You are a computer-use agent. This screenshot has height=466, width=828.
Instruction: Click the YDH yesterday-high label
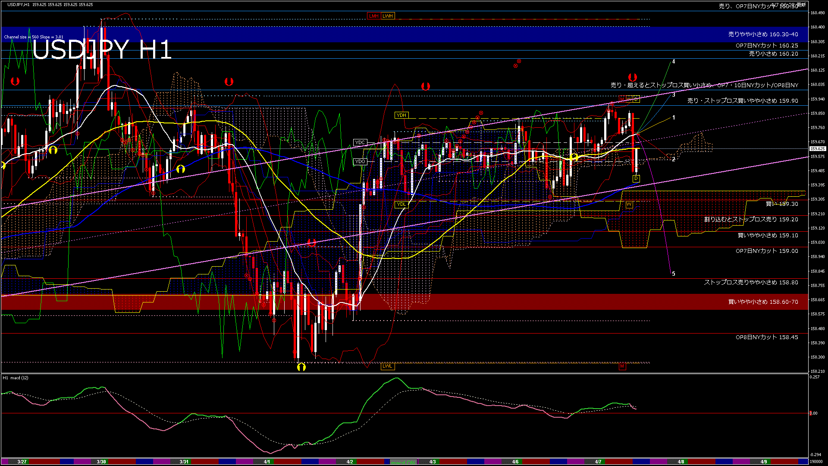pos(402,115)
